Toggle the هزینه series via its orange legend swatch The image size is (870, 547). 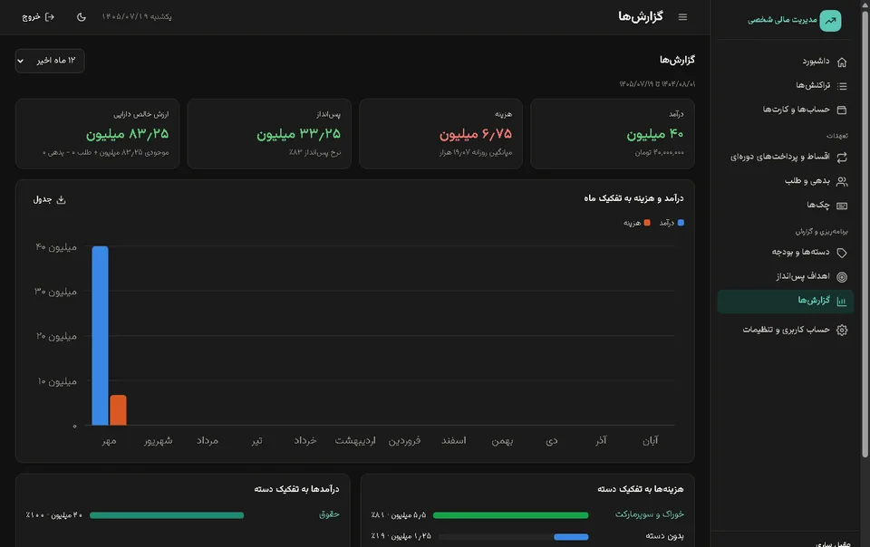[647, 223]
